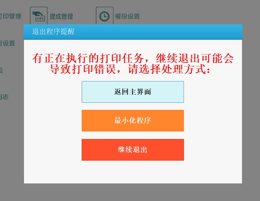Click the first line of the red warning message
The height and width of the screenshot is (201, 260).
coord(133,58)
